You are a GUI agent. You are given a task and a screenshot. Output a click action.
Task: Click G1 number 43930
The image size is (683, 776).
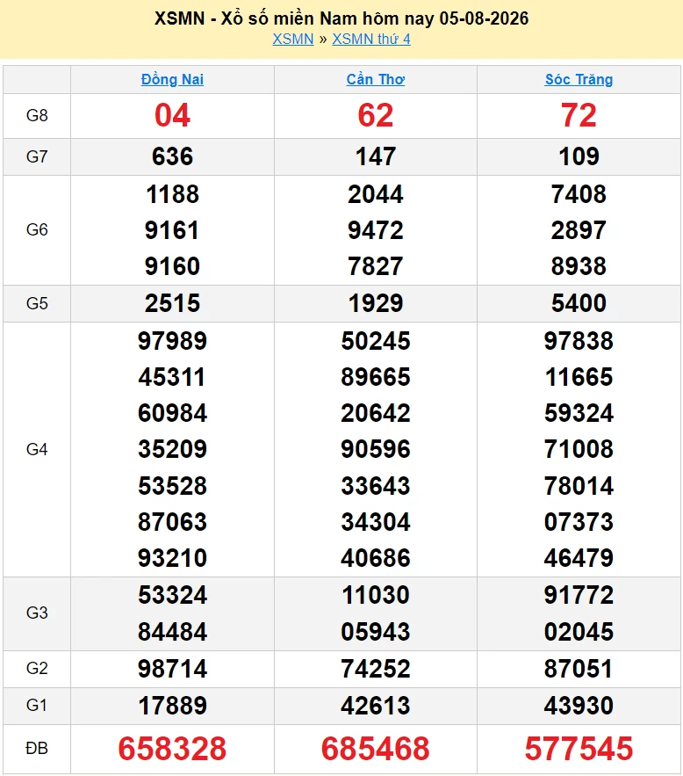point(579,706)
